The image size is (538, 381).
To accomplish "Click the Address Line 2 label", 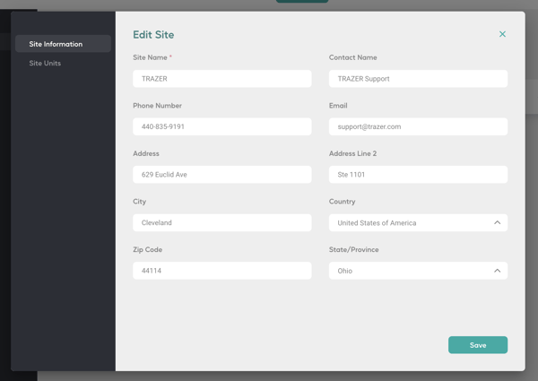I will 352,153.
